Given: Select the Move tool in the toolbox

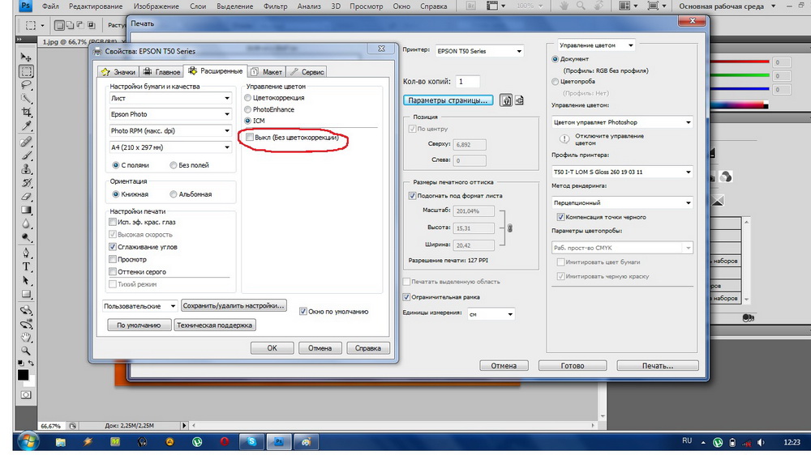Looking at the screenshot, I should pyautogui.click(x=26, y=57).
